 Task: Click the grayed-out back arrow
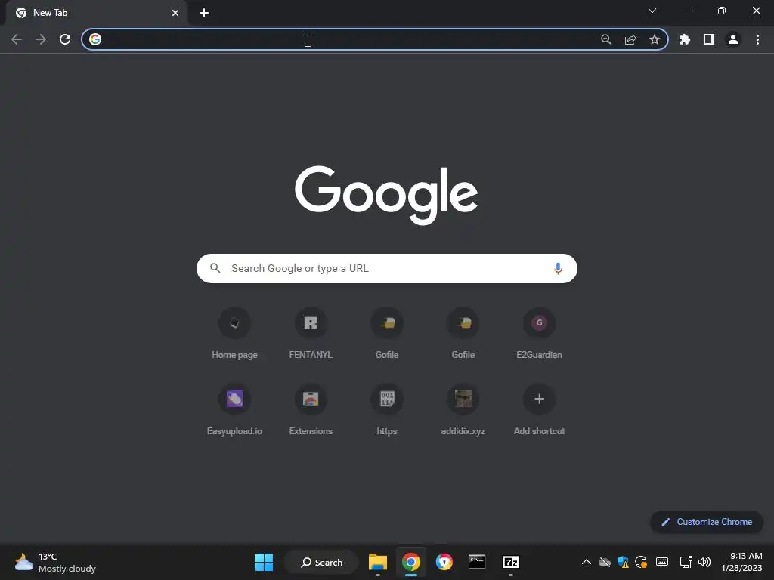[x=17, y=39]
